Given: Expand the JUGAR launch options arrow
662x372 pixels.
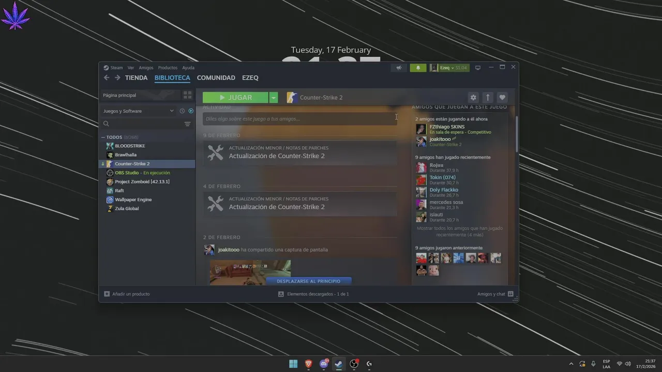Looking at the screenshot, I should (x=274, y=98).
